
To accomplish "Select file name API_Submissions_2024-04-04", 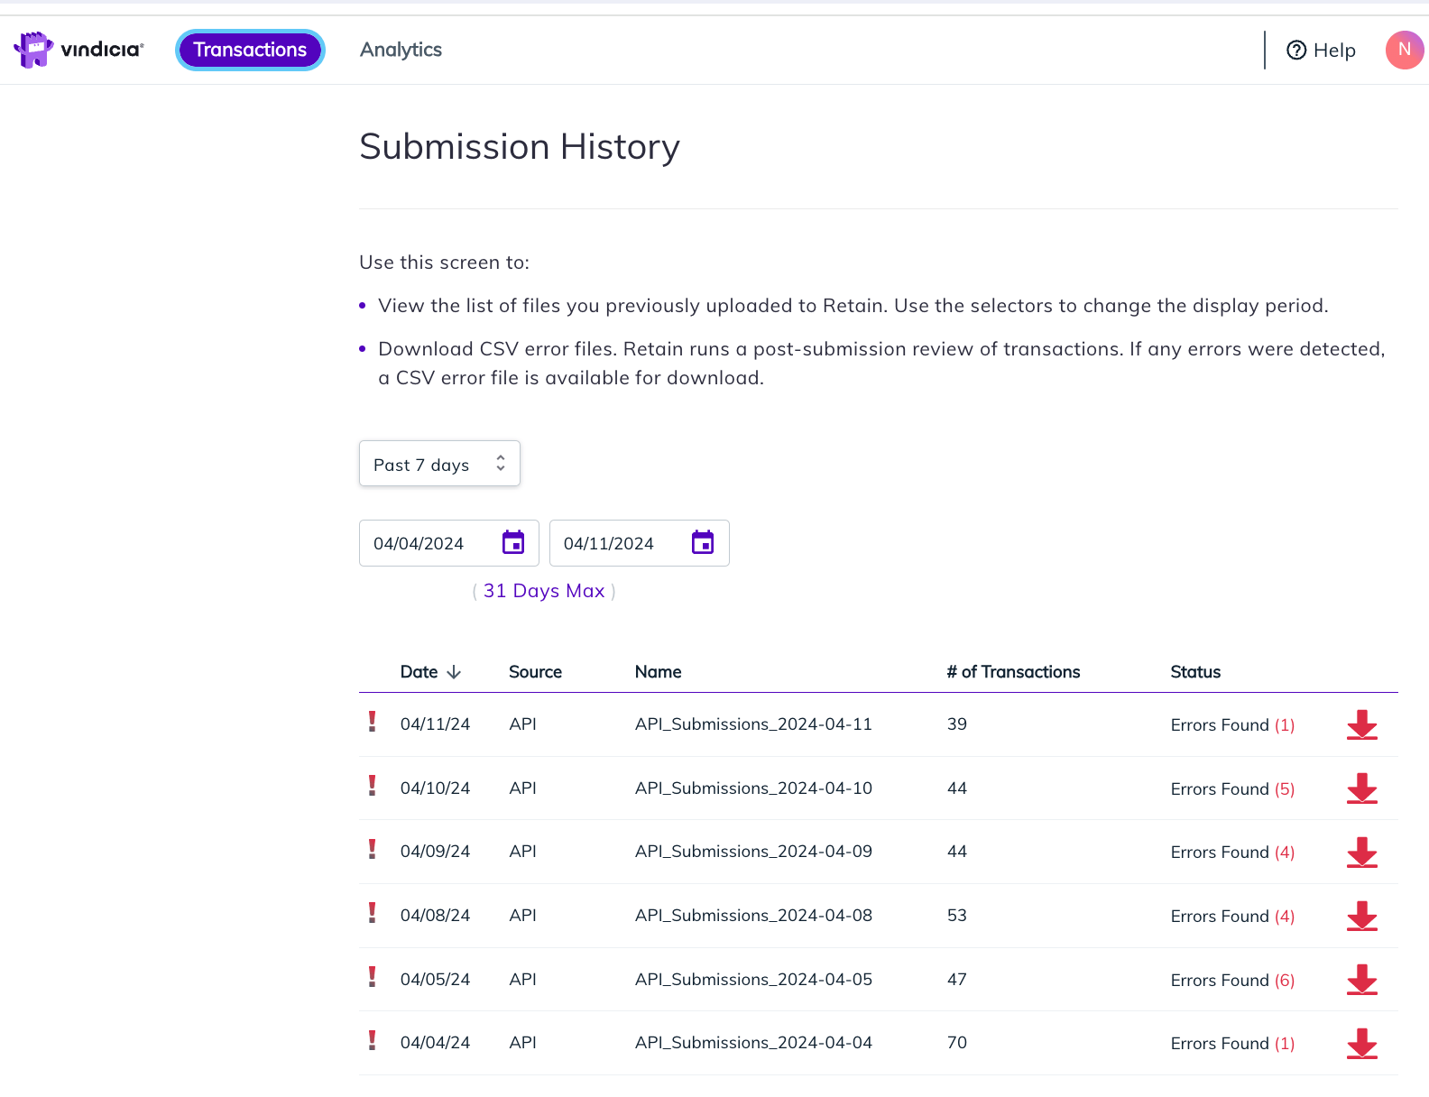I will (x=753, y=1043).
